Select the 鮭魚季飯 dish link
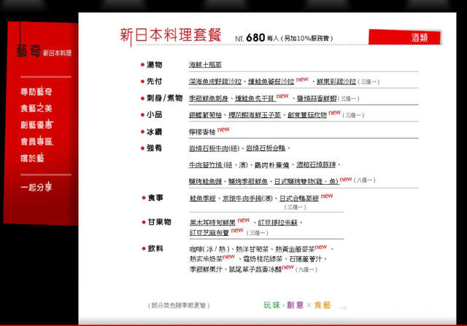The height and width of the screenshot is (326, 467). click(204, 197)
